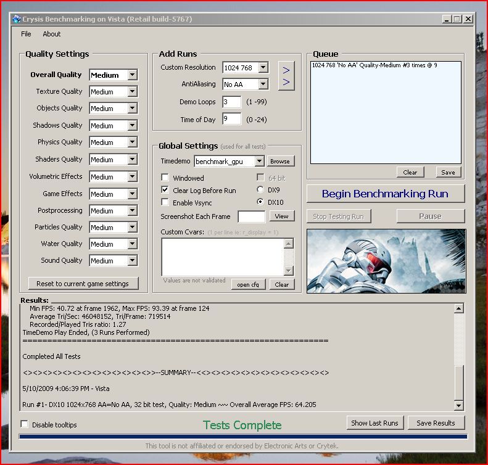
Task: Click the Overall Average FPS result line
Action: 169,405
